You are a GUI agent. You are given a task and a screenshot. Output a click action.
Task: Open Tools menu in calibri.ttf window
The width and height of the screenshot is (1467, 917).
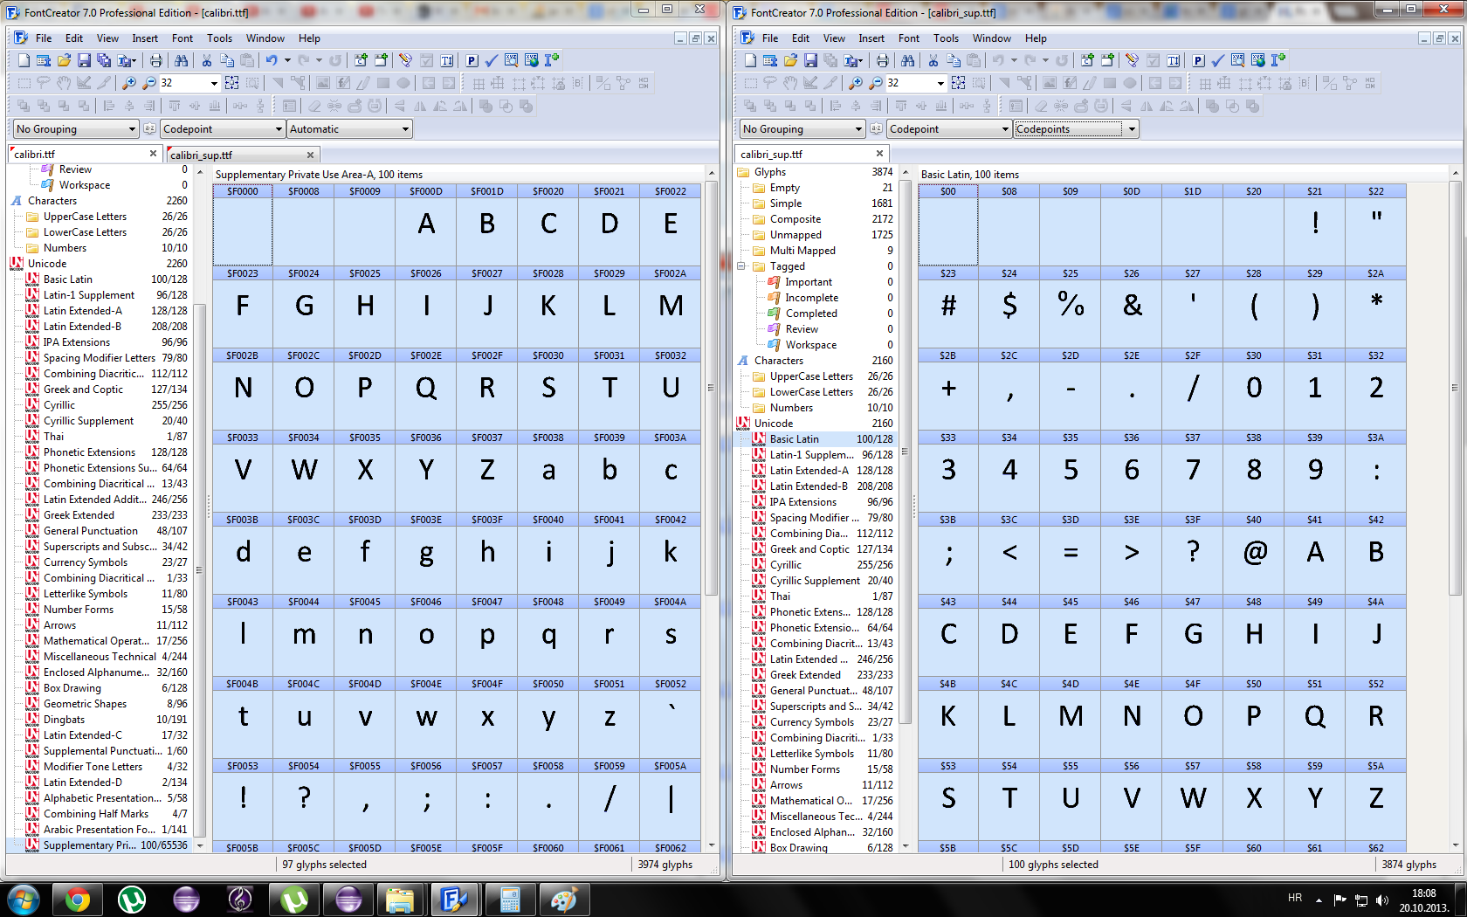point(219,38)
